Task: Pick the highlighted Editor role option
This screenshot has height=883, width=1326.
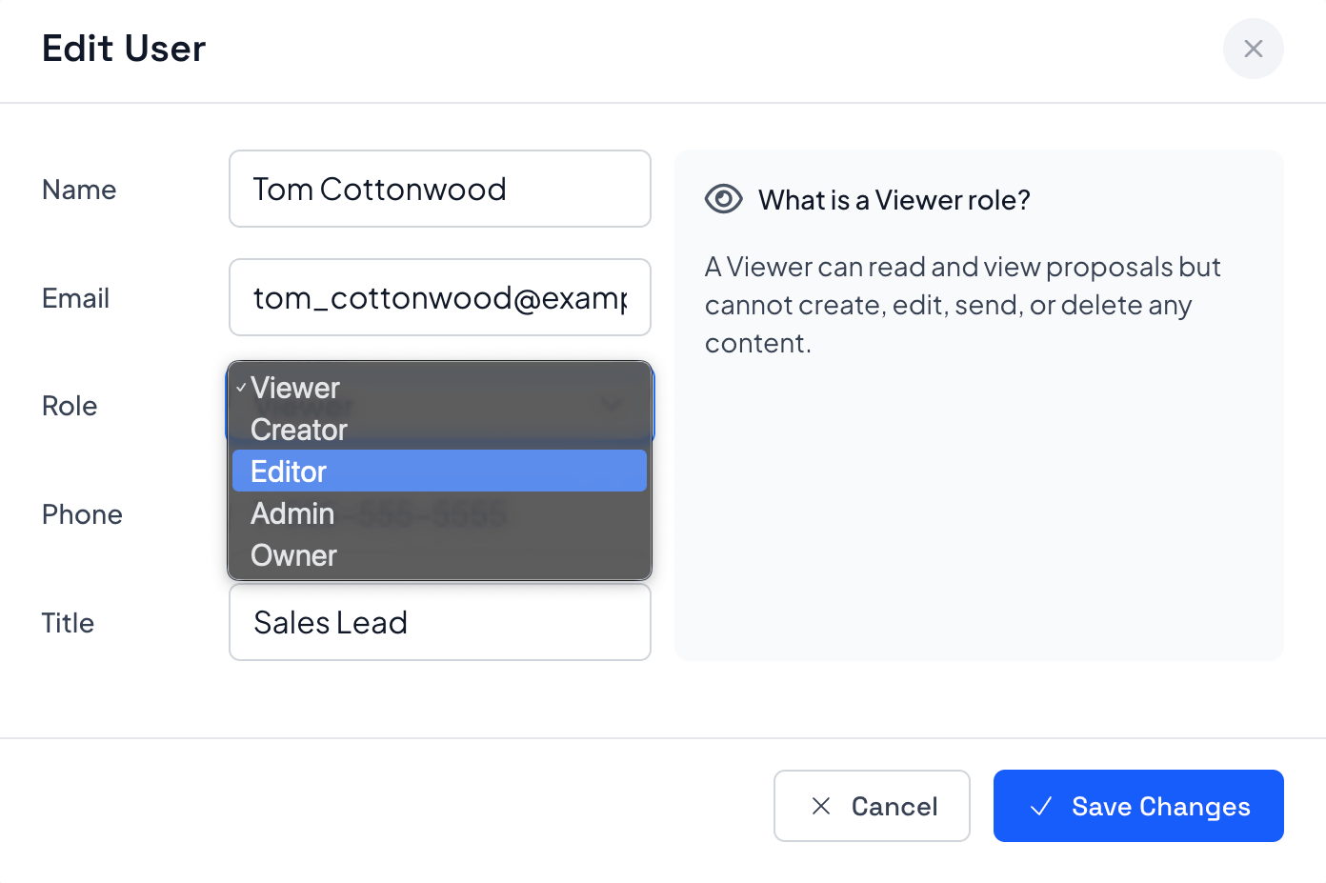Action: point(438,472)
